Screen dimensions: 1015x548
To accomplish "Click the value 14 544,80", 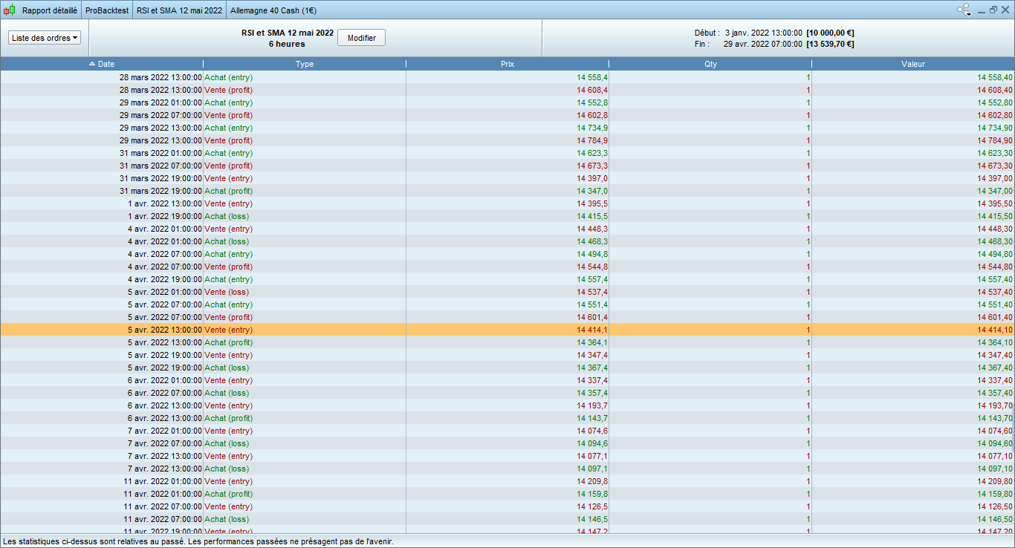I will point(995,267).
